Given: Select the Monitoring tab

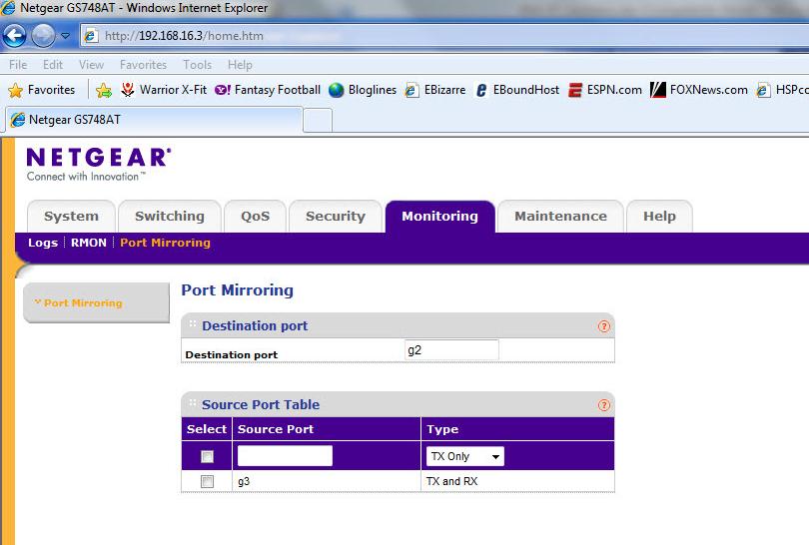Looking at the screenshot, I should (440, 216).
